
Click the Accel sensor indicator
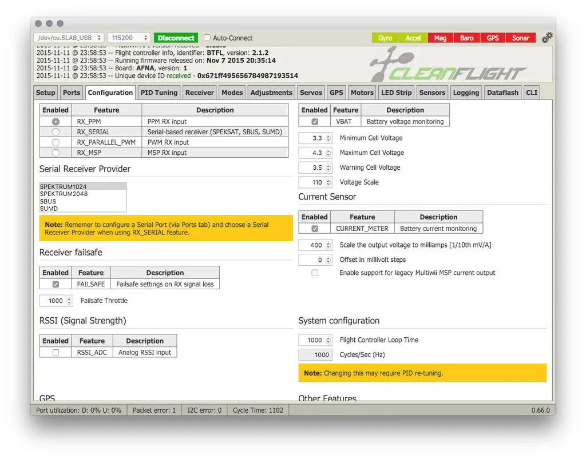(x=413, y=38)
